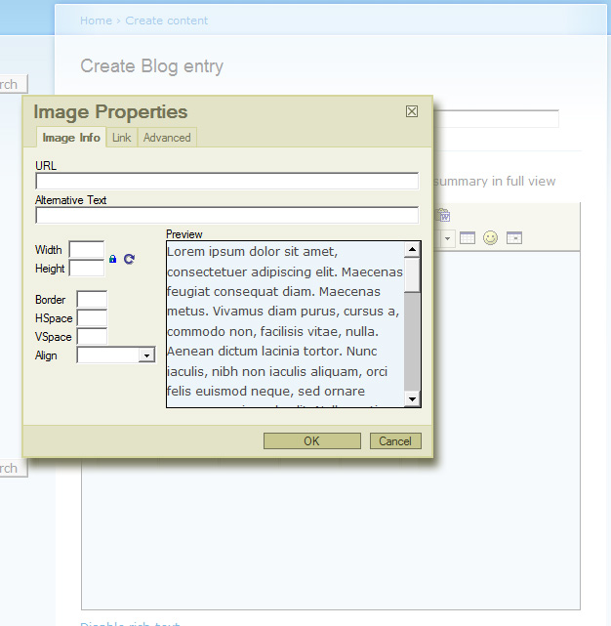
Task: Open the Advanced tab
Action: pos(167,138)
